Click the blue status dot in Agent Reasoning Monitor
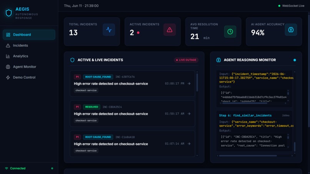The width and height of the screenshot is (310, 174). 295,60
